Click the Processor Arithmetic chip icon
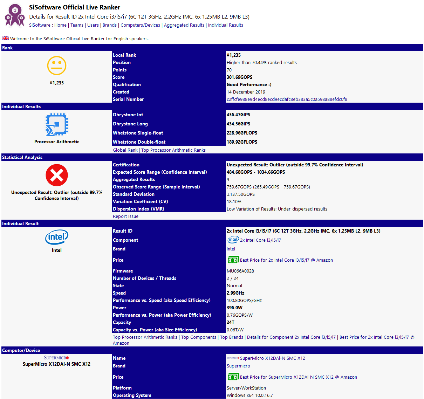This screenshot has width=424, height=399. pyautogui.click(x=57, y=124)
